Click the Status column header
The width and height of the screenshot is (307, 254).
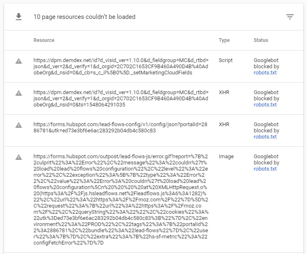(x=261, y=40)
